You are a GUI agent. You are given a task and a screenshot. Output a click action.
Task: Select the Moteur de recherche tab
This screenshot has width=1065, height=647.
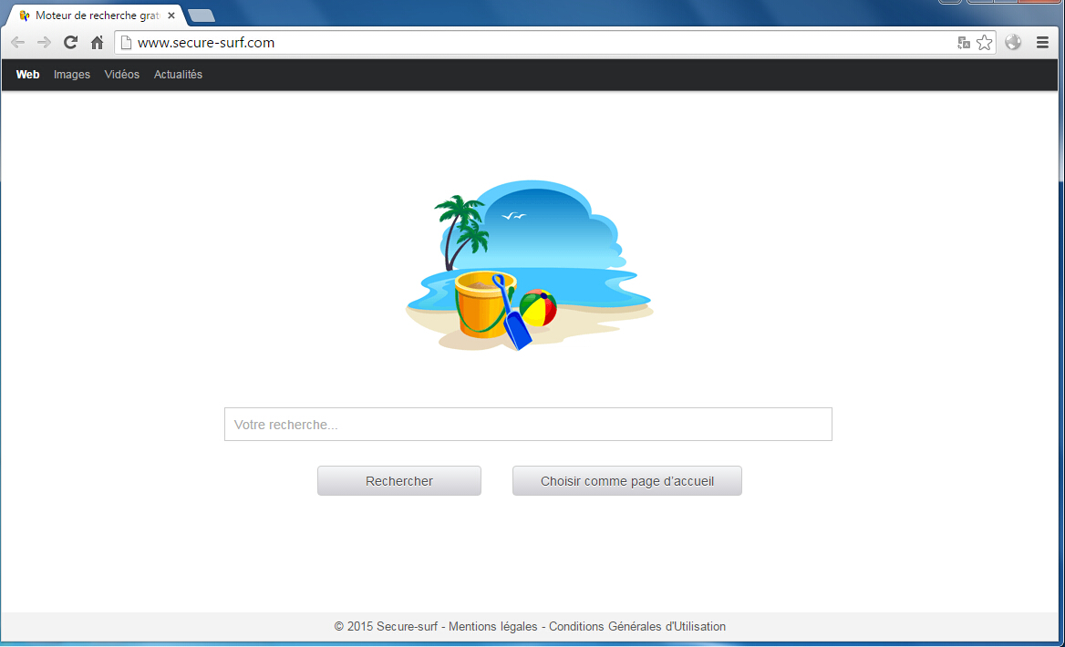pyautogui.click(x=96, y=15)
